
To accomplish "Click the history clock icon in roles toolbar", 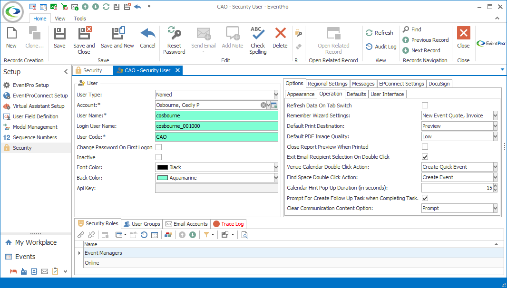I will click(x=144, y=235).
